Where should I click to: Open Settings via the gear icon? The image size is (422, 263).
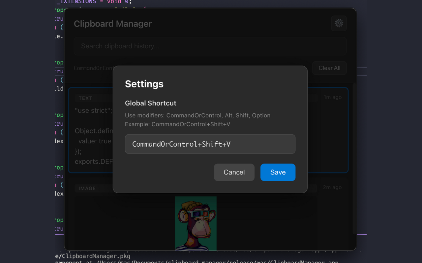point(339,23)
